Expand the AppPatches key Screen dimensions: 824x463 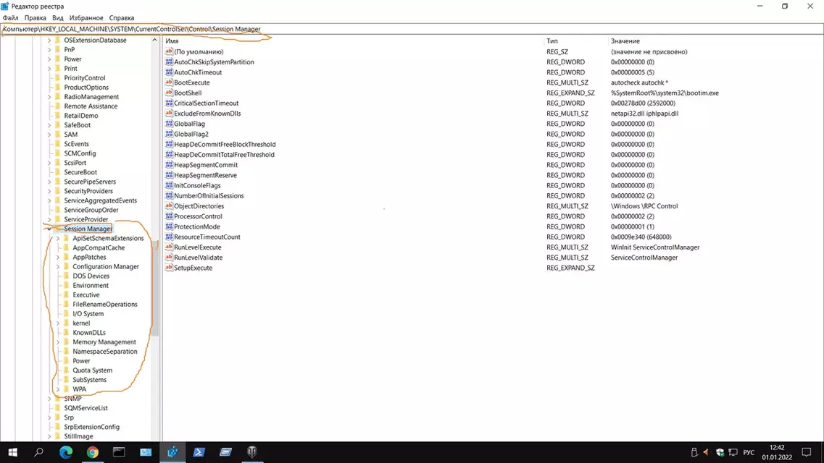click(x=58, y=257)
